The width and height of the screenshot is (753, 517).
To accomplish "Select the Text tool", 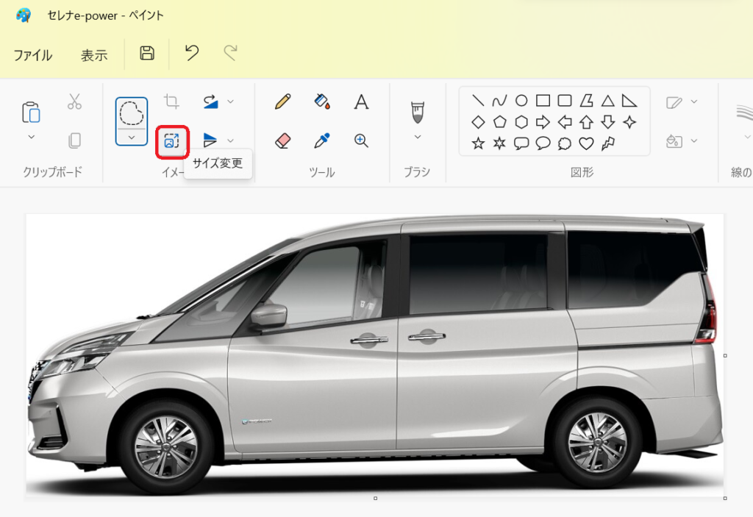I will click(361, 101).
